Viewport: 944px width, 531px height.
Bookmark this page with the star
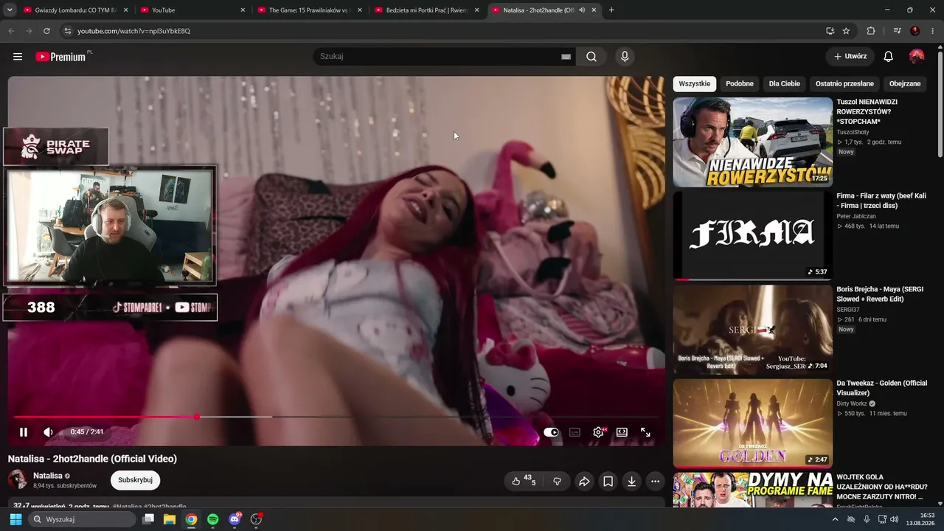click(x=846, y=31)
